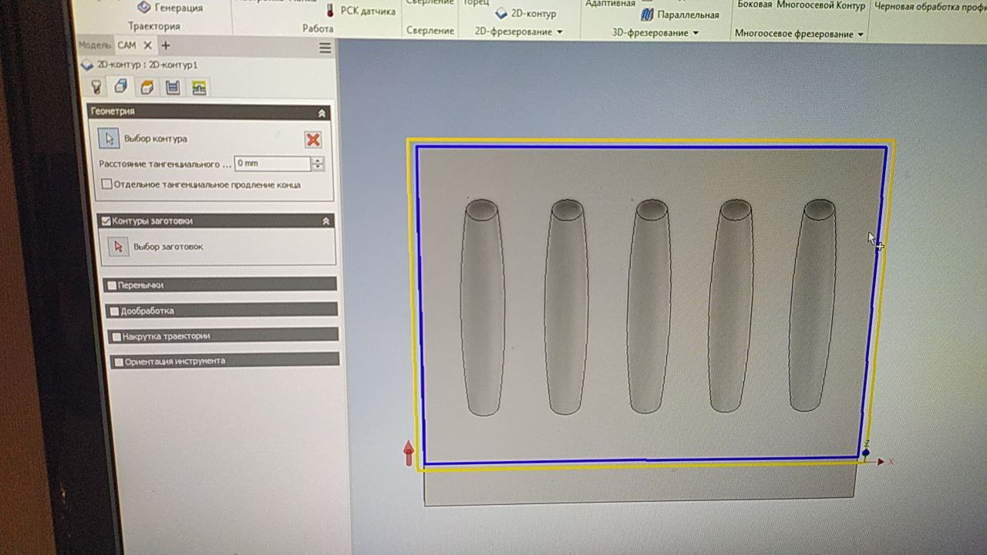Open the Heights tab icon in operation dialog
987x555 pixels.
[x=147, y=87]
